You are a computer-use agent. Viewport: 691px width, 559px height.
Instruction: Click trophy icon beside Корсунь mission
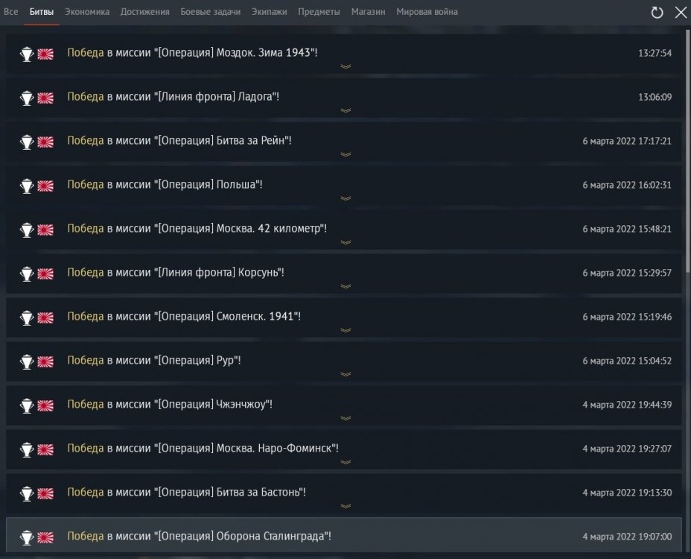pos(27,274)
